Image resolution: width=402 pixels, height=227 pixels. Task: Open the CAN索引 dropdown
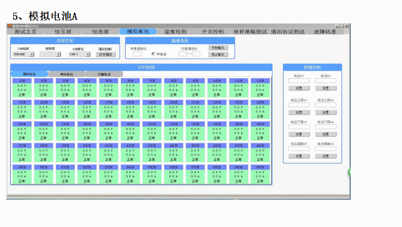pyautogui.click(x=81, y=54)
